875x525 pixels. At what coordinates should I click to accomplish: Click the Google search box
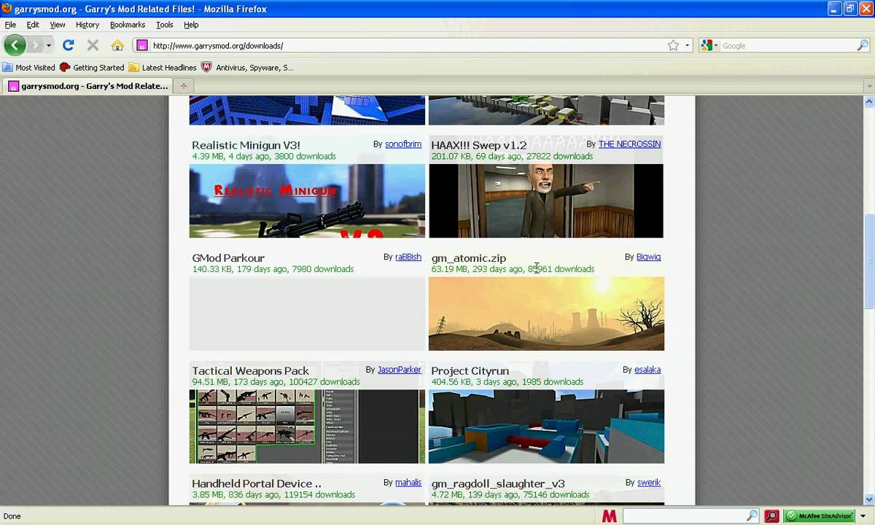click(x=787, y=45)
